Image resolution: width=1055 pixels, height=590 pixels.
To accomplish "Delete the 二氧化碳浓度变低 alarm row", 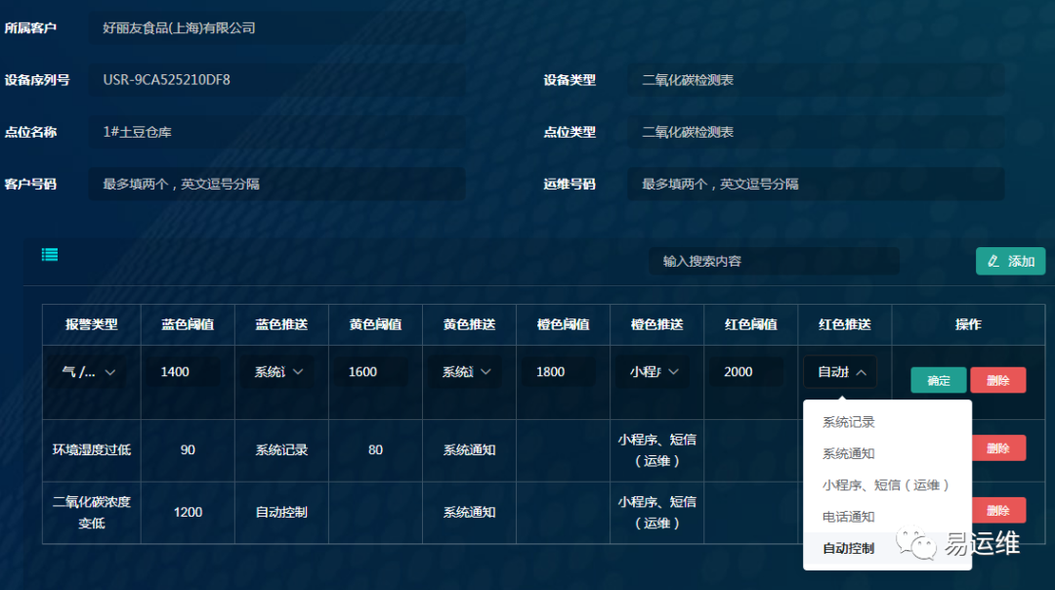I will coord(997,510).
